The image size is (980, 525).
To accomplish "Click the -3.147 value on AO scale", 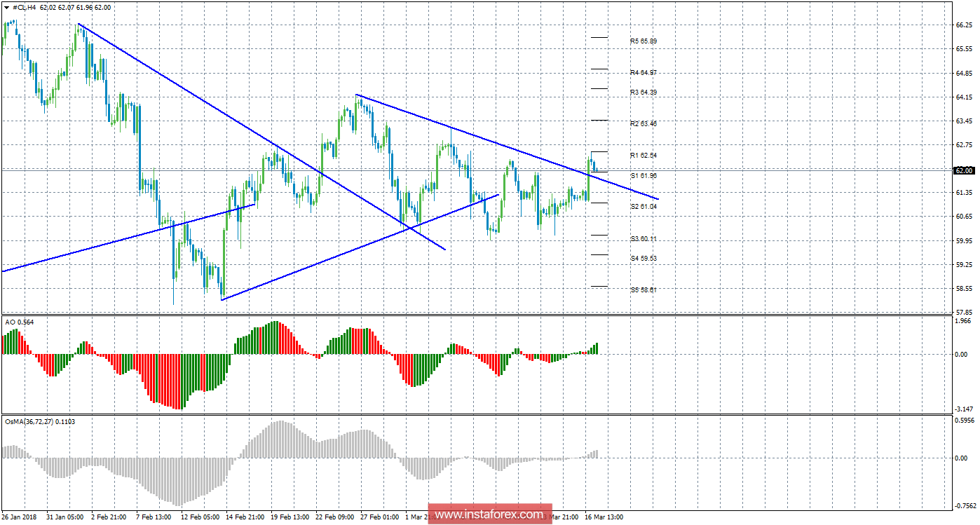I will (963, 409).
